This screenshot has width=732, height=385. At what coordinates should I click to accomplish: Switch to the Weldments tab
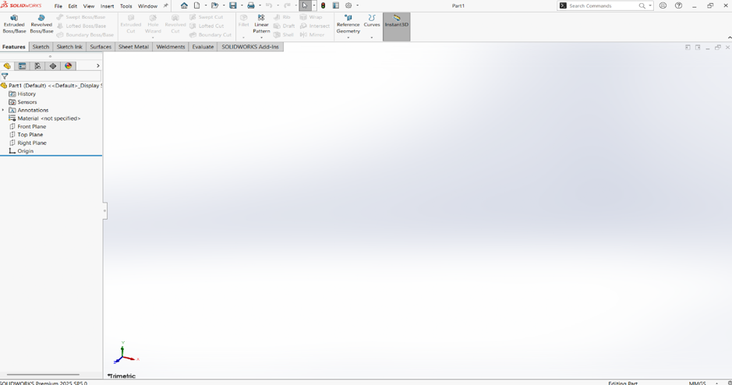click(171, 47)
